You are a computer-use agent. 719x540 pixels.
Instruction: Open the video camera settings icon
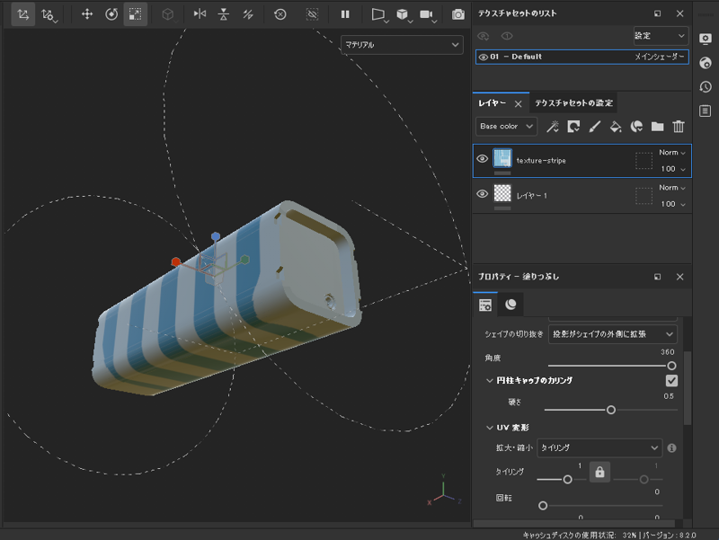tap(428, 14)
